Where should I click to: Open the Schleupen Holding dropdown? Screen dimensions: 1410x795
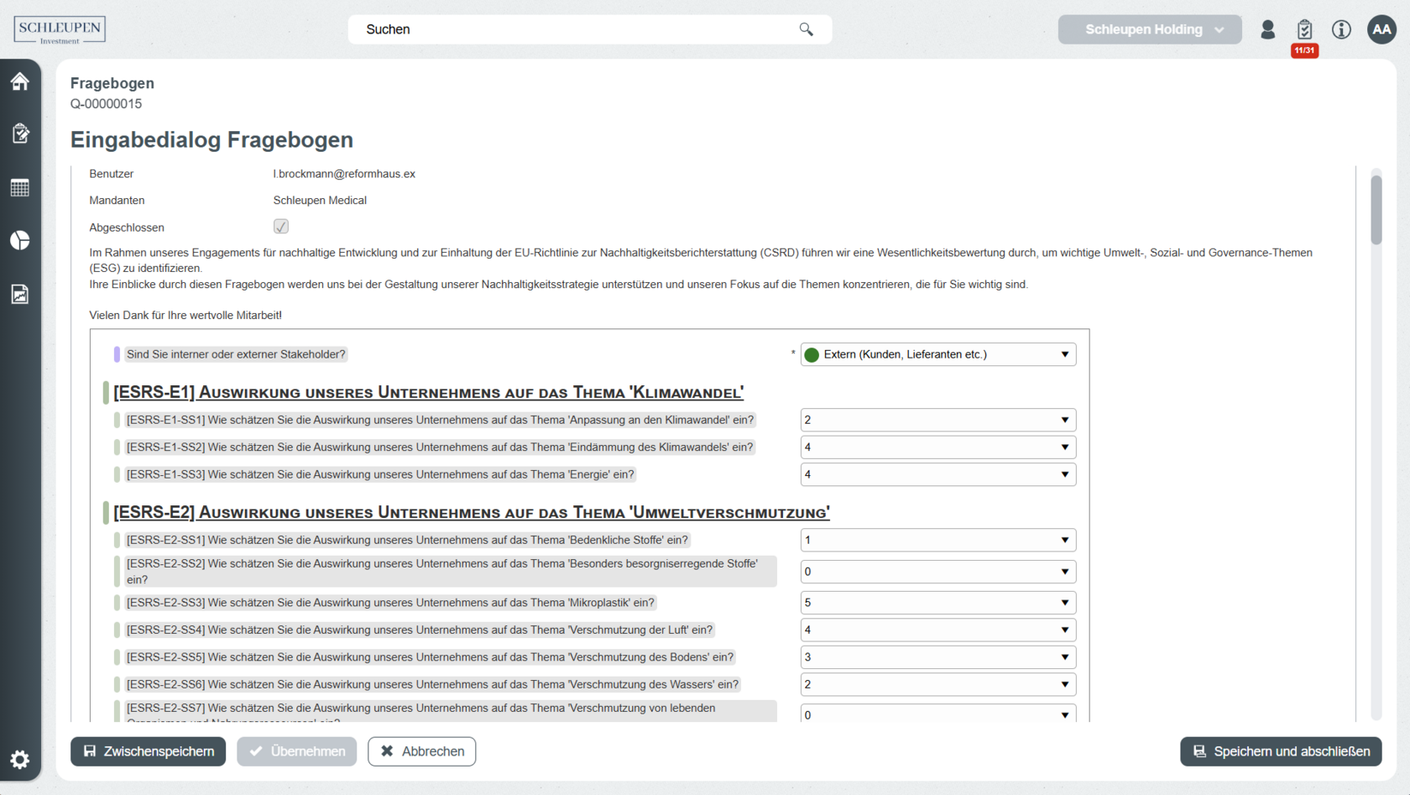click(1149, 29)
